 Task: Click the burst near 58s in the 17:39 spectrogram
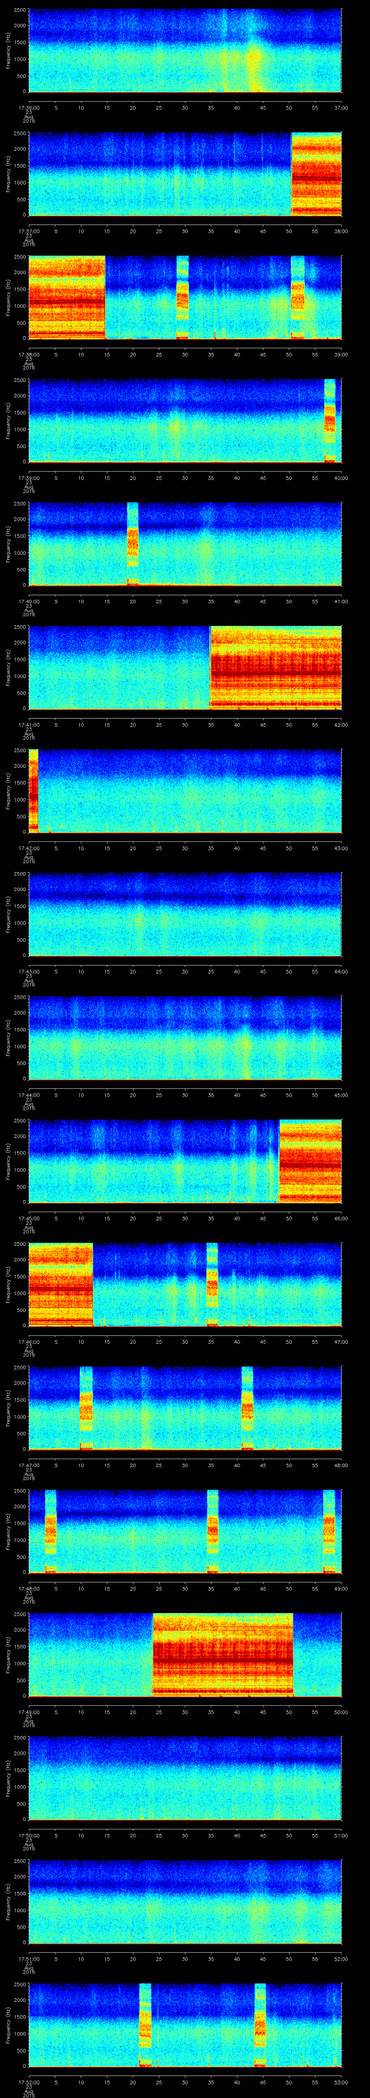coord(329,420)
